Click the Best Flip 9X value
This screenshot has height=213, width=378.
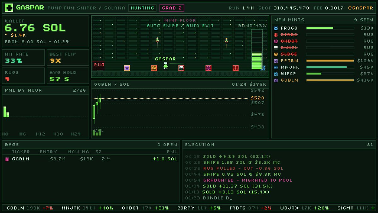(x=55, y=61)
